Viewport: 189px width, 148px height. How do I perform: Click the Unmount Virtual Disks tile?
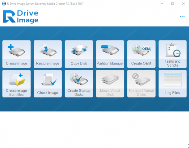(141, 84)
